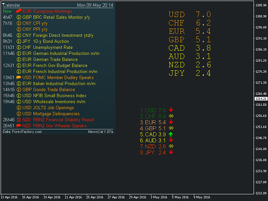Click info icon beside Wholesale Inventories m/m

coord(19,102)
